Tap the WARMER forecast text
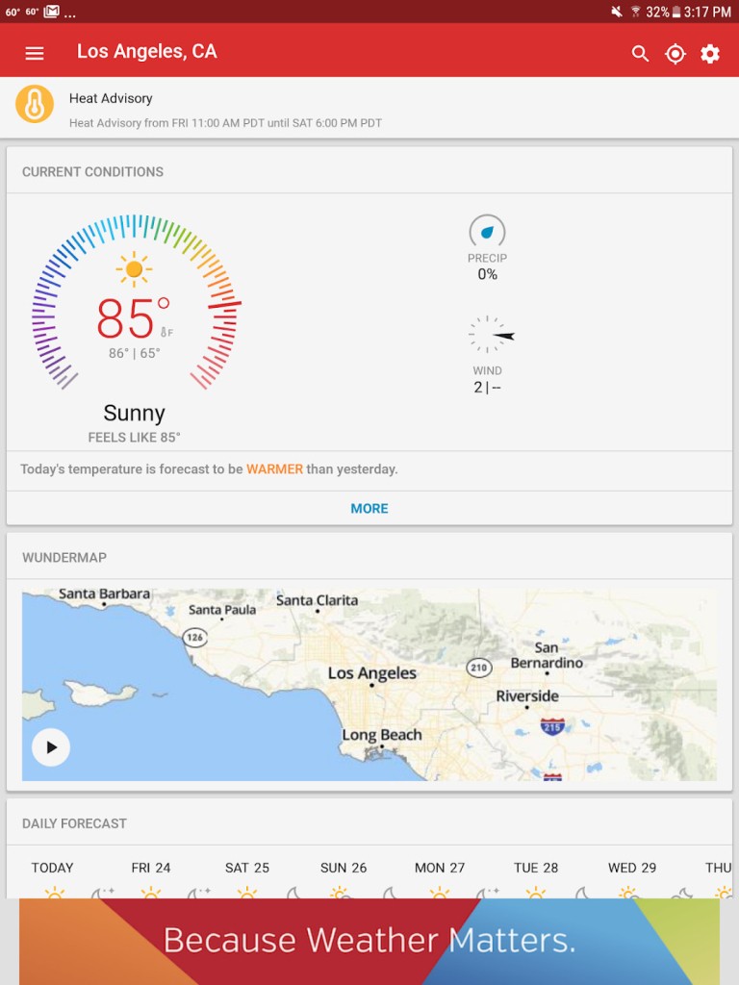This screenshot has height=985, width=739. [274, 469]
